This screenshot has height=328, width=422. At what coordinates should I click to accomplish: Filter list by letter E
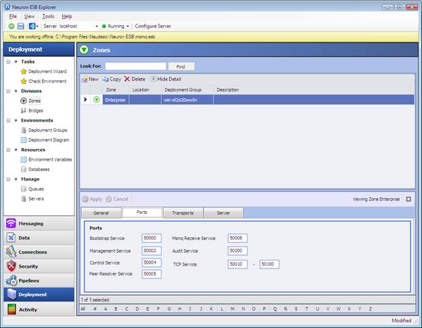[147, 309]
